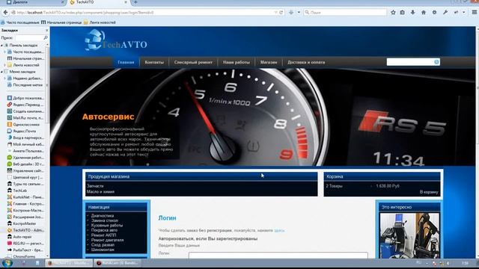The width and height of the screenshot is (479, 269).
Task: Collapse the Панель закладок tree node
Action: [1, 45]
